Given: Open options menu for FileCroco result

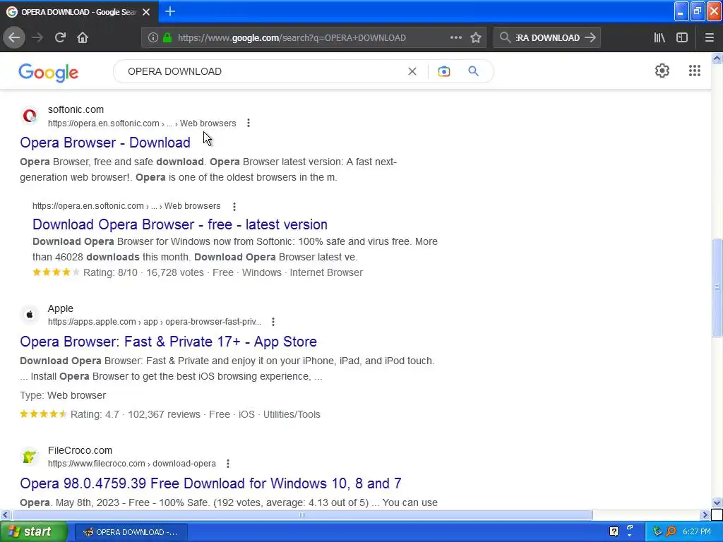Looking at the screenshot, I should 228,464.
